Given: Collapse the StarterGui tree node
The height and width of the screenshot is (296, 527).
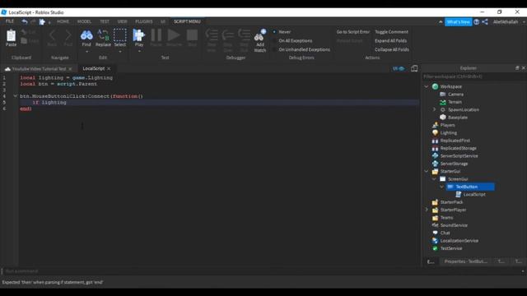Looking at the screenshot, I should pos(427,171).
